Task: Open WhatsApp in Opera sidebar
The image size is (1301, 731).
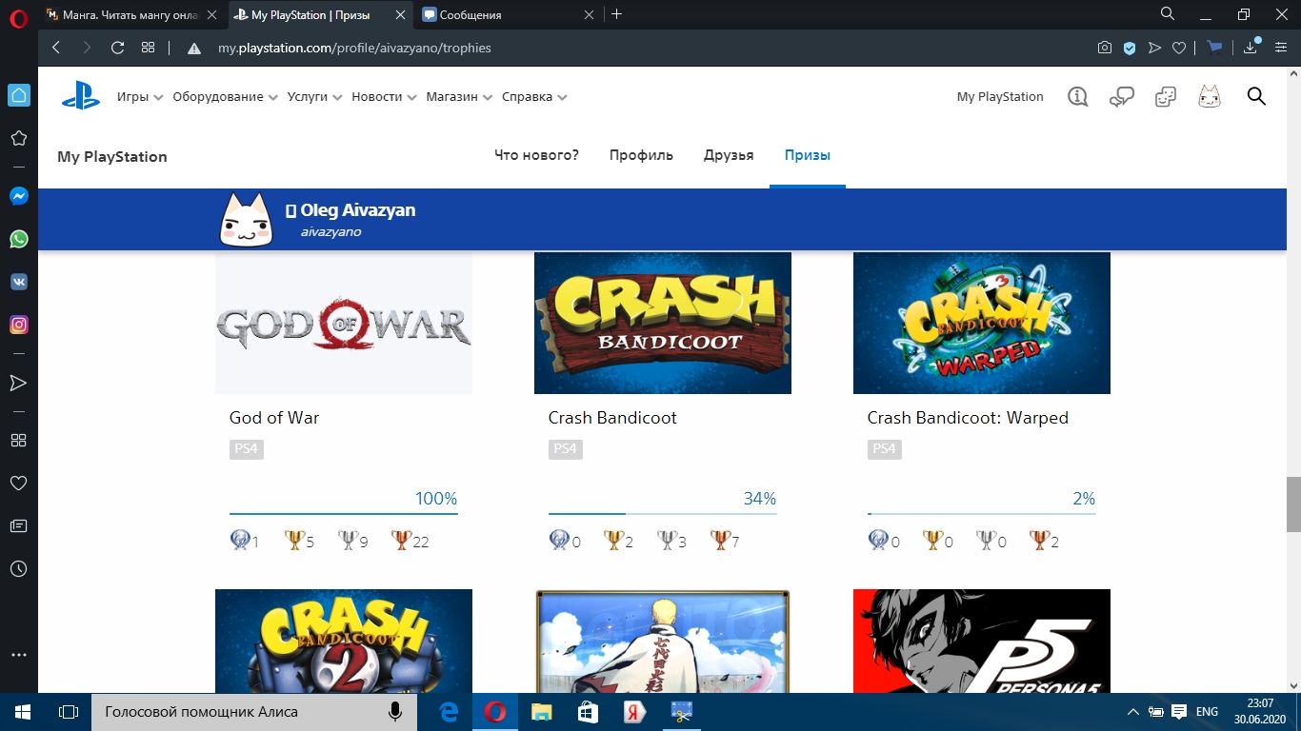Action: coord(18,239)
